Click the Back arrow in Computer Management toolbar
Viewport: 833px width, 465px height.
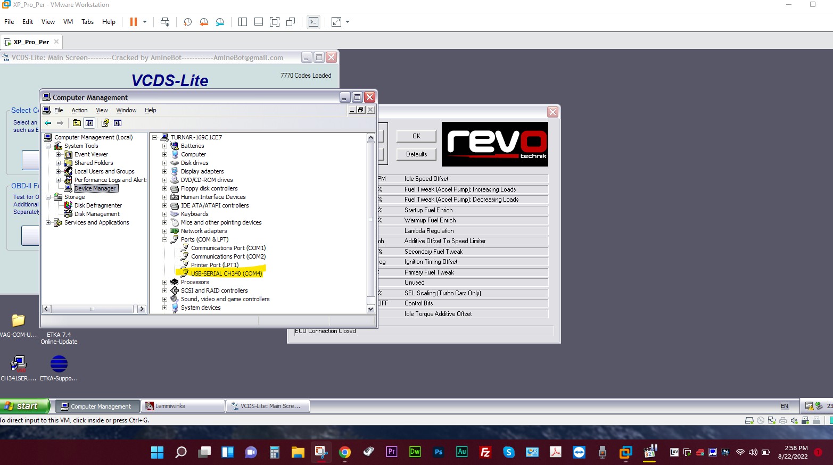tap(48, 123)
